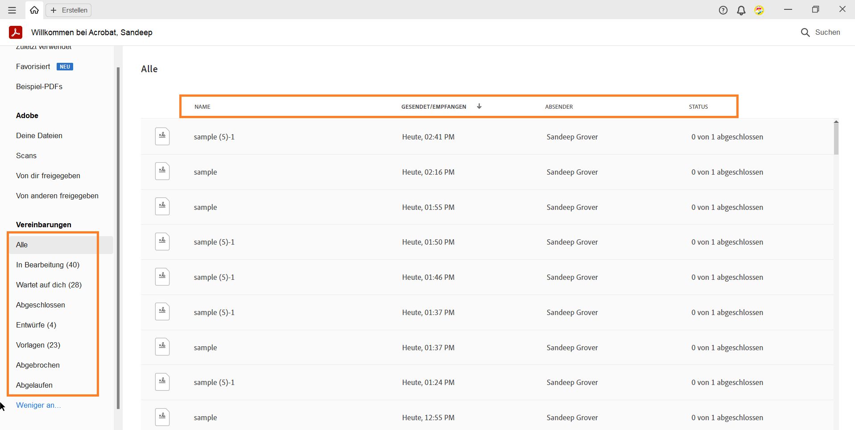Open the notifications bell icon
Screen dimensions: 855x430
coord(741,10)
